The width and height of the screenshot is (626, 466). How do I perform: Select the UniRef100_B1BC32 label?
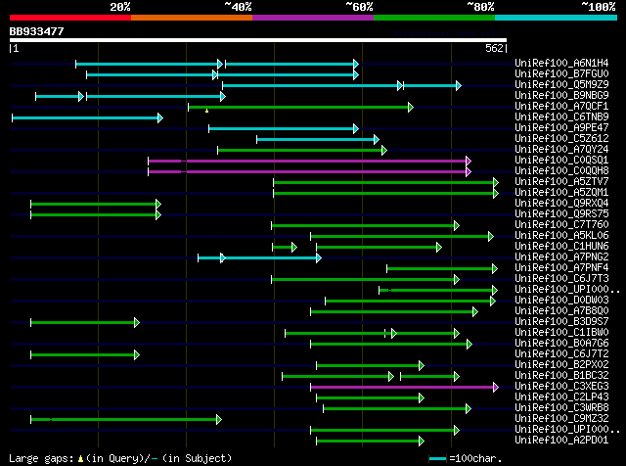tap(561, 376)
